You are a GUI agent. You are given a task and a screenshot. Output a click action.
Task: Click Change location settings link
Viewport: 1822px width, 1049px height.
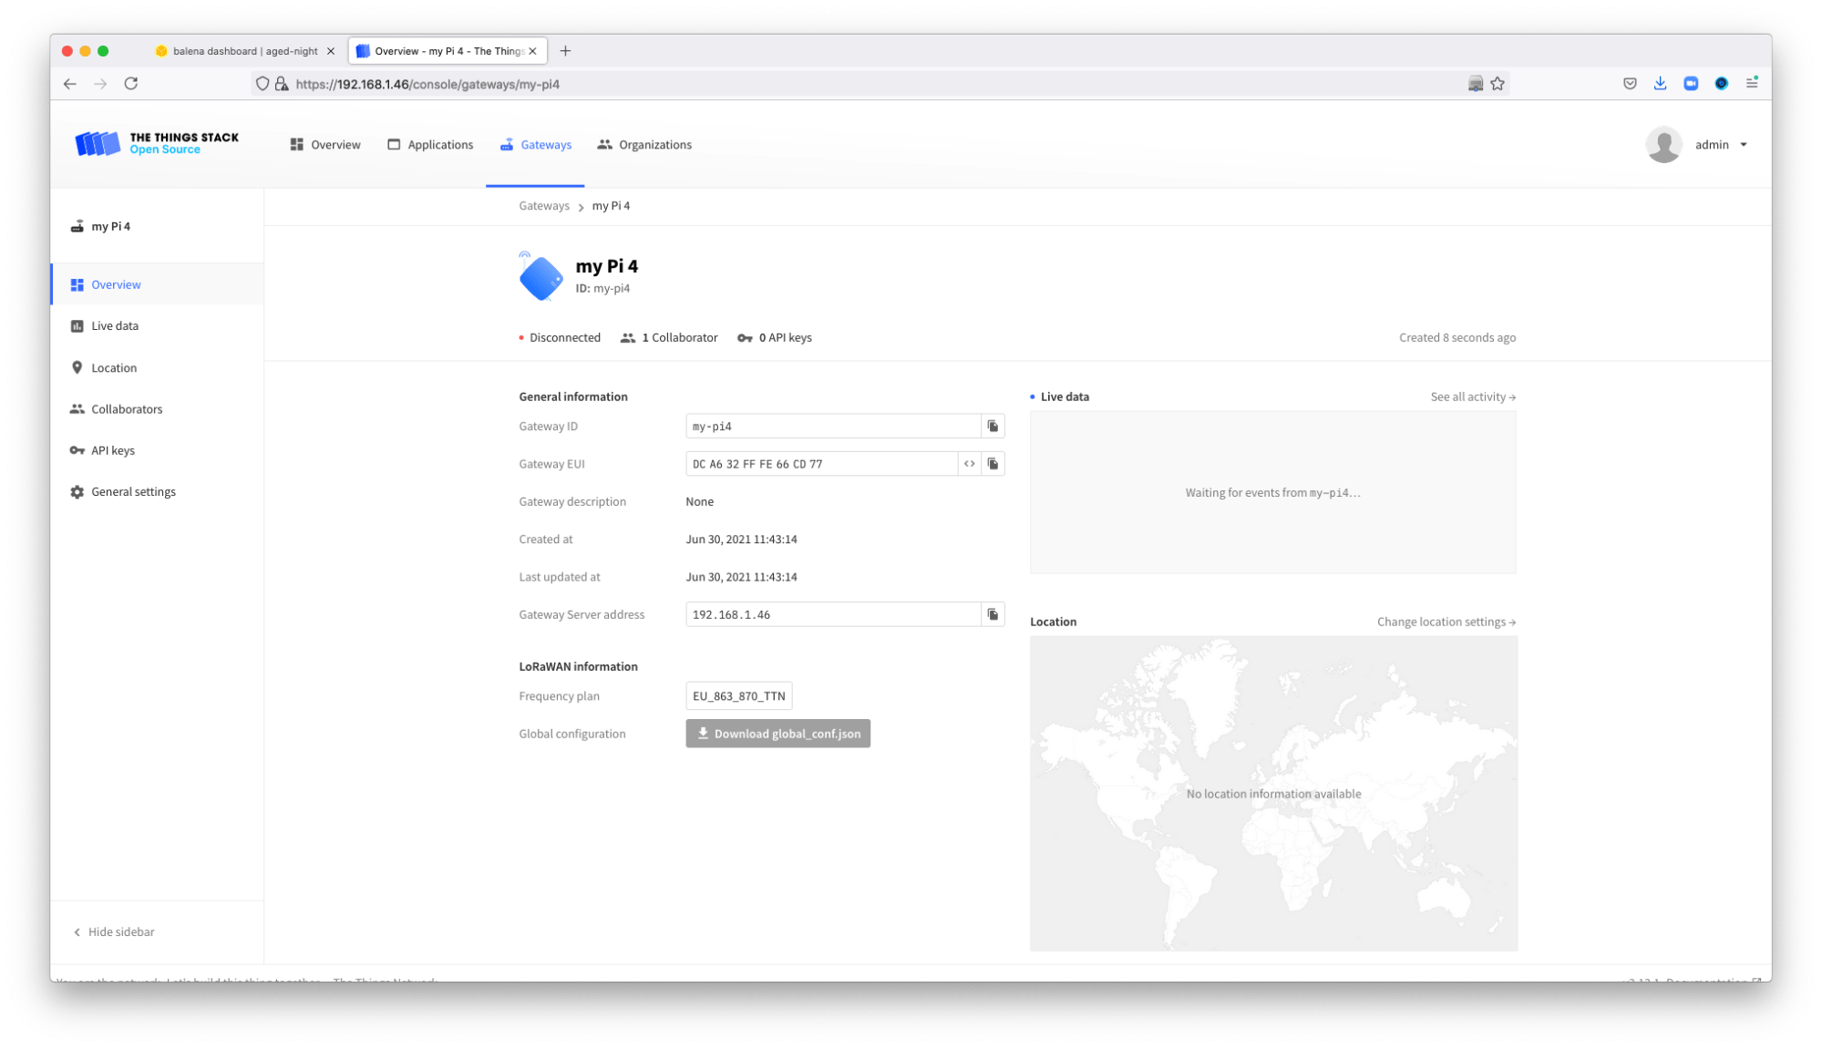point(1446,622)
